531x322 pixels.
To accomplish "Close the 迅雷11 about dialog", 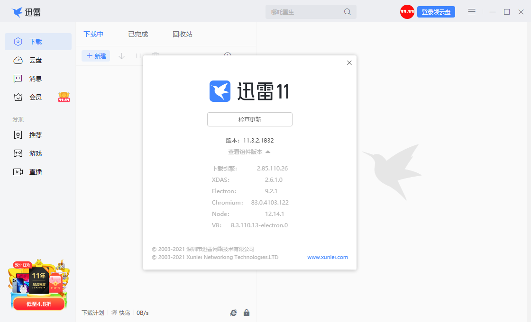I will tap(349, 63).
